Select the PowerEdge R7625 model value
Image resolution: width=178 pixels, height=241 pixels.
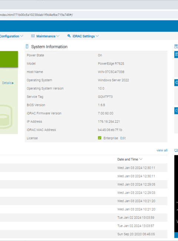click(x=111, y=63)
